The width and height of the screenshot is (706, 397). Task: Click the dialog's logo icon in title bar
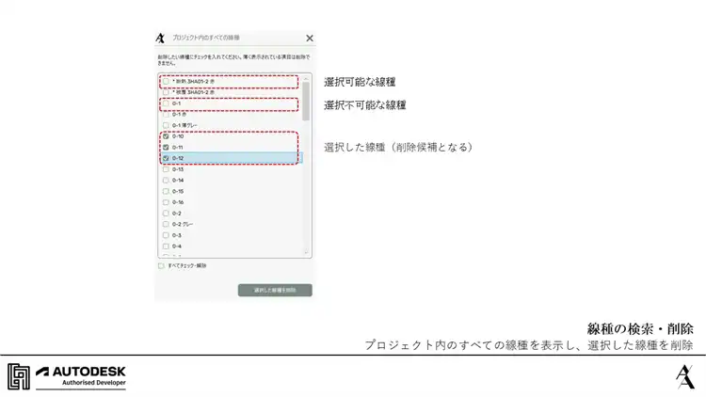point(160,38)
